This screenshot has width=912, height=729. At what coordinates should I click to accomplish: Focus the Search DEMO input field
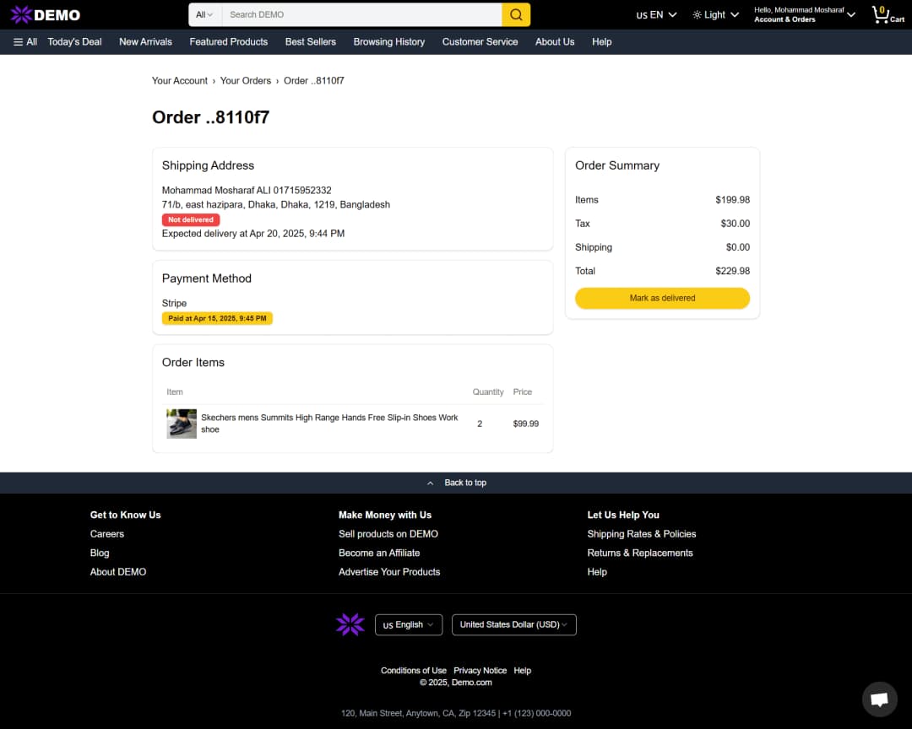coord(361,14)
